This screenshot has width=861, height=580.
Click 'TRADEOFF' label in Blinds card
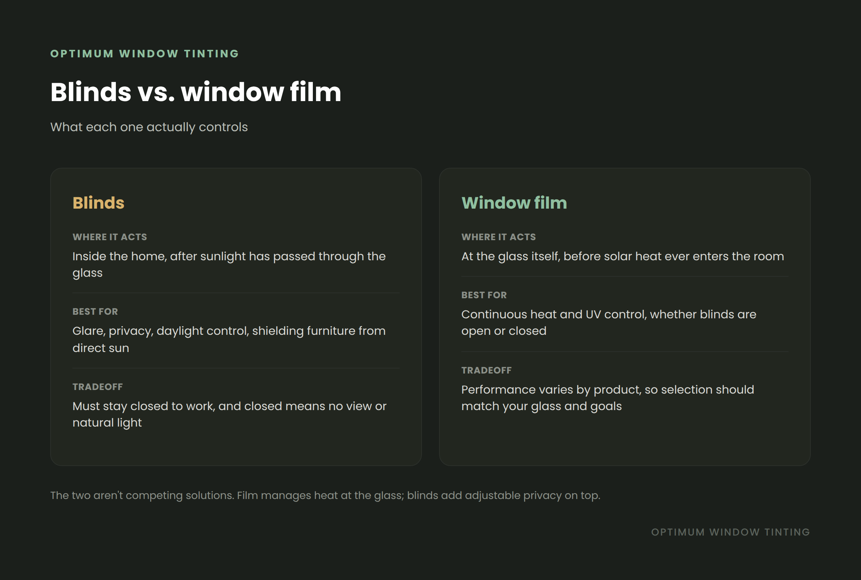click(97, 386)
